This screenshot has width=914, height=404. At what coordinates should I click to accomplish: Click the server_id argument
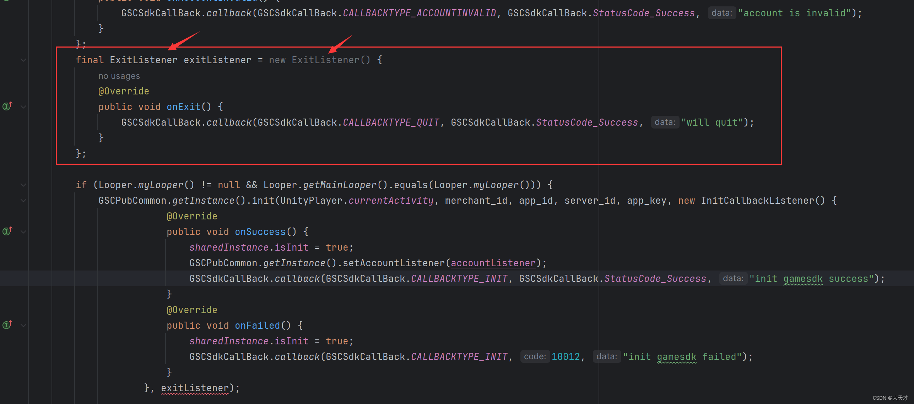[x=590, y=201]
